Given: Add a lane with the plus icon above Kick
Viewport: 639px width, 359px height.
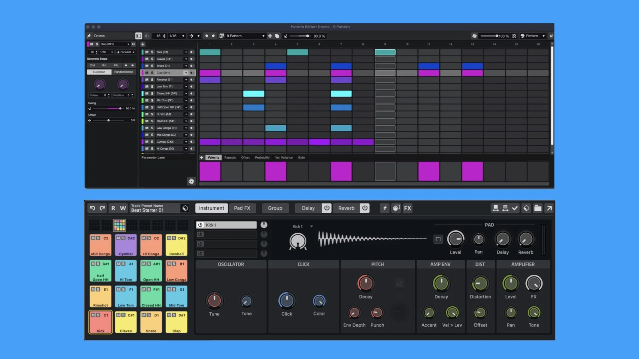Looking at the screenshot, I should [x=143, y=44].
